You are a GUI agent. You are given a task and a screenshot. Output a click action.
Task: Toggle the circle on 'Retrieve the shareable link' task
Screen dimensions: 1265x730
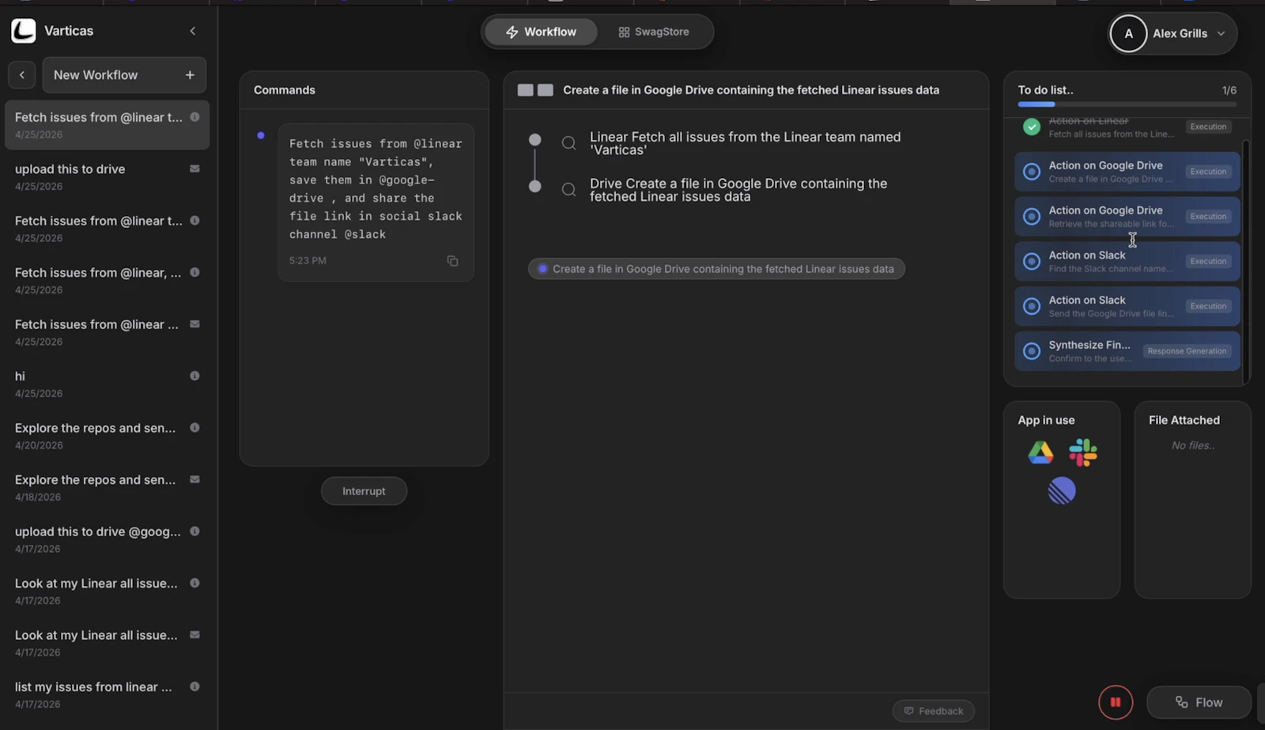pos(1032,217)
